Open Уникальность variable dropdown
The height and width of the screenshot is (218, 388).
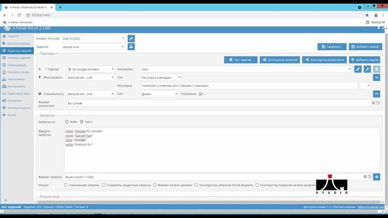(91, 94)
